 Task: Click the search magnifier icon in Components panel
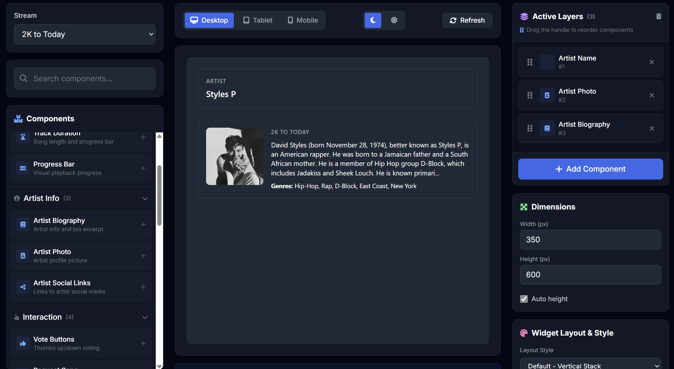(x=24, y=78)
